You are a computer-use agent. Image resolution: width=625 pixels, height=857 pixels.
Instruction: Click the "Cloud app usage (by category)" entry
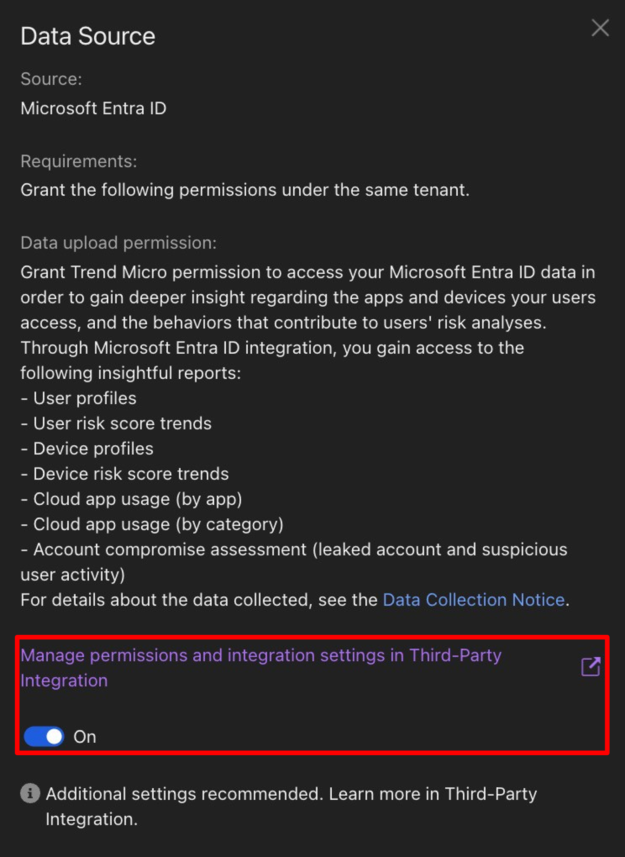click(158, 524)
